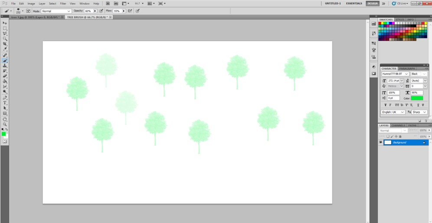Show more workspaces with double-arrow
432x223 pixels.
(x=383, y=3)
